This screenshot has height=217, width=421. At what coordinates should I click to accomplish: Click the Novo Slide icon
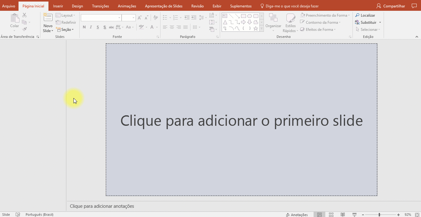(48, 18)
